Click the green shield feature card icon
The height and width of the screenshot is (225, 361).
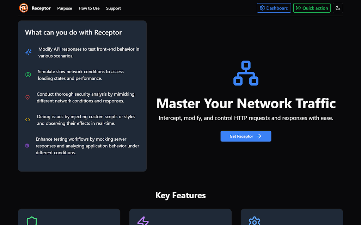tap(32, 221)
